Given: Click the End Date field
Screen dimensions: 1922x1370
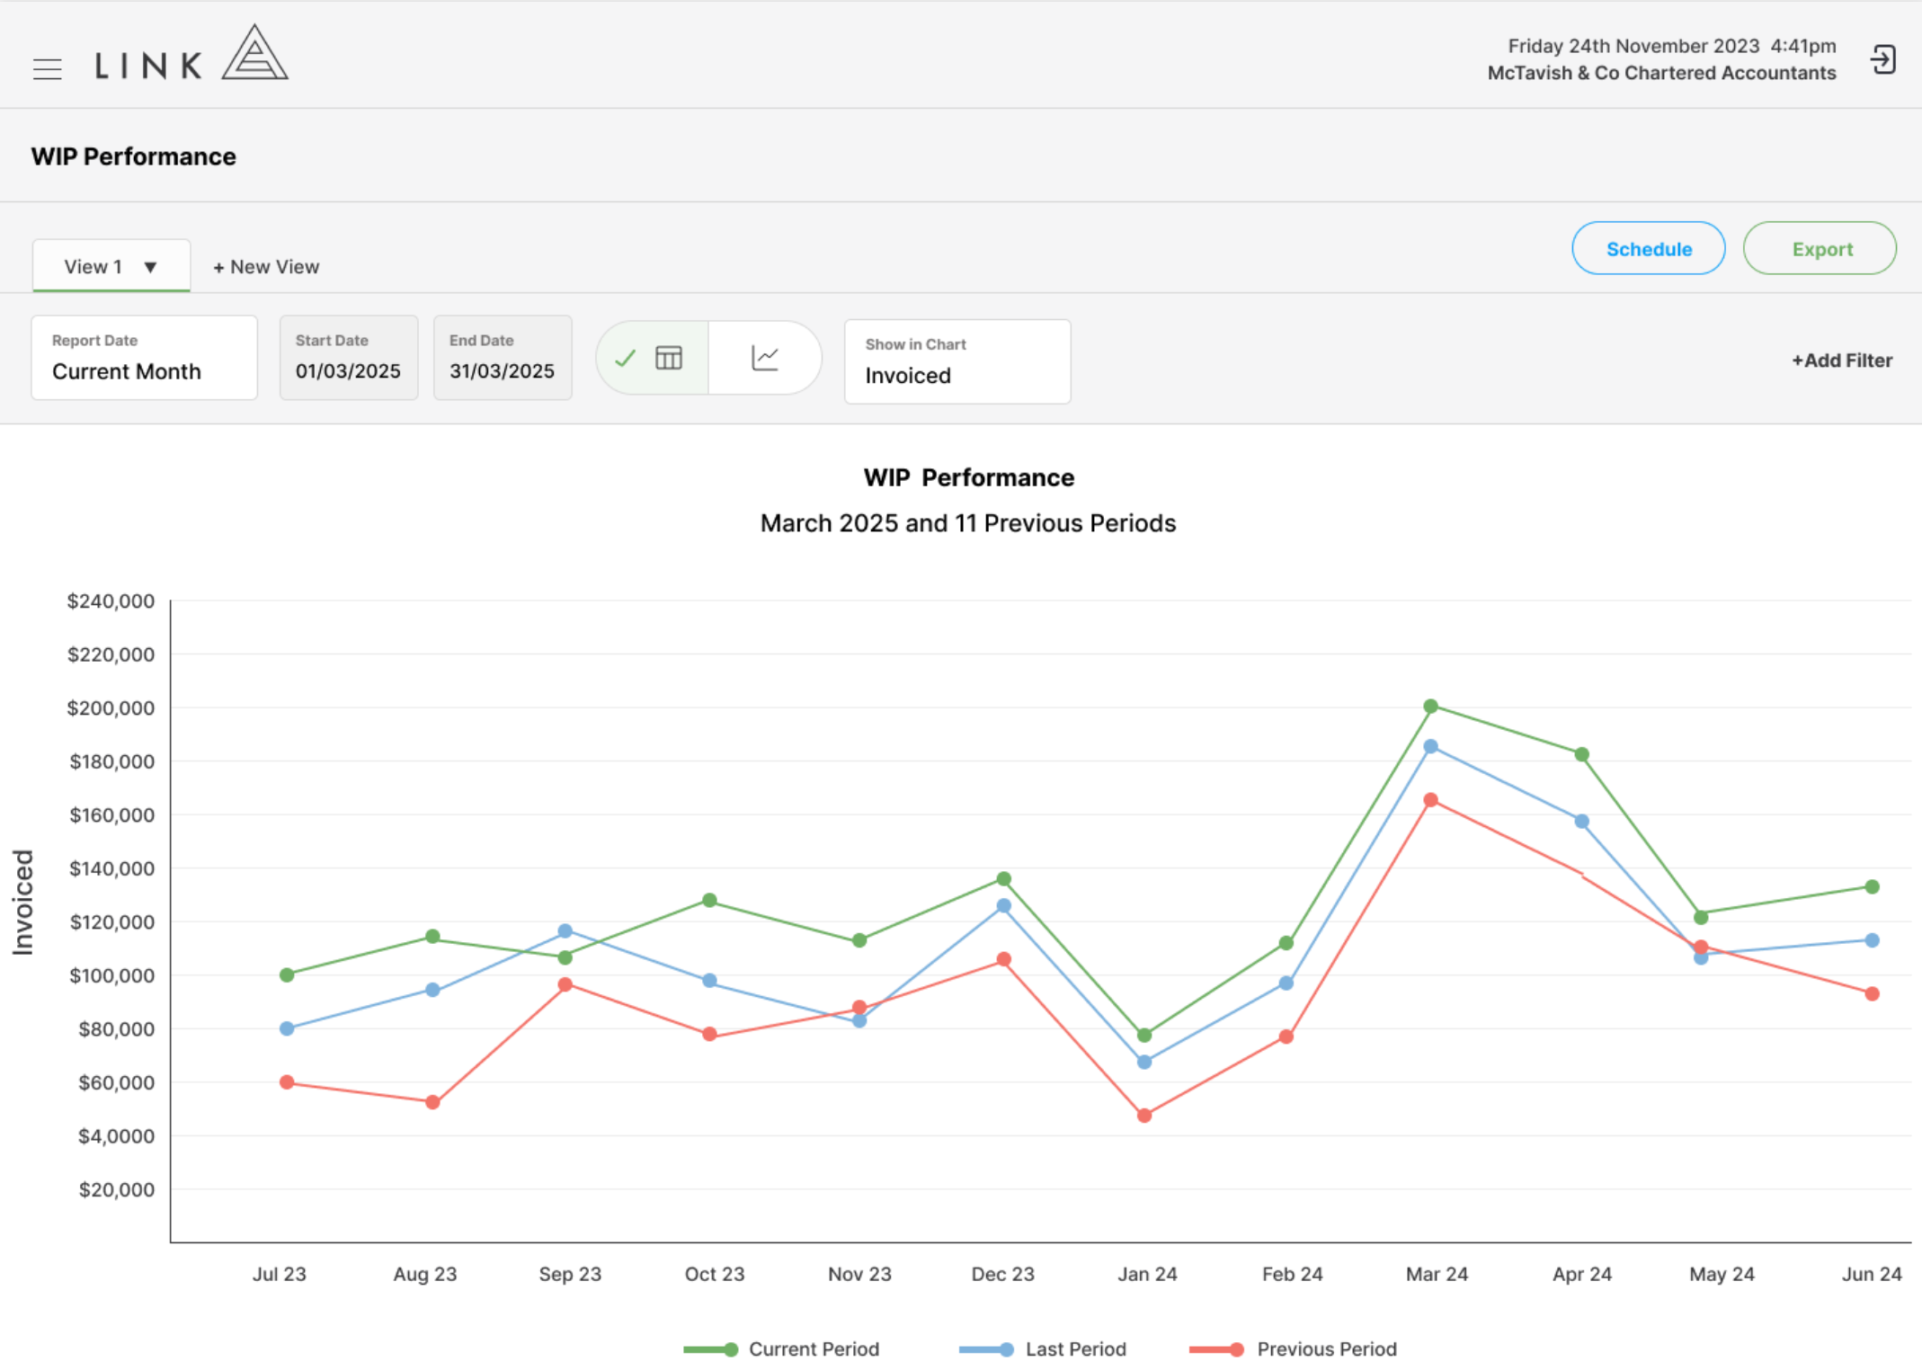Looking at the screenshot, I should pos(503,358).
